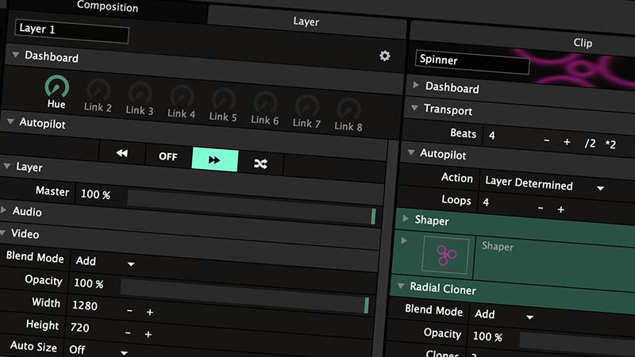Click the Hue dashboard knob
635x357 pixels.
[56, 87]
